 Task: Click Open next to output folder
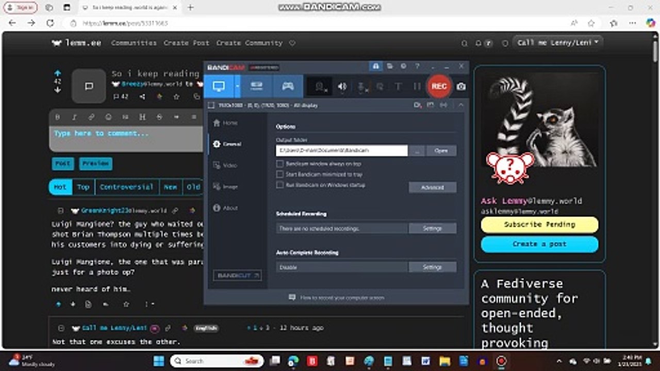[441, 150]
